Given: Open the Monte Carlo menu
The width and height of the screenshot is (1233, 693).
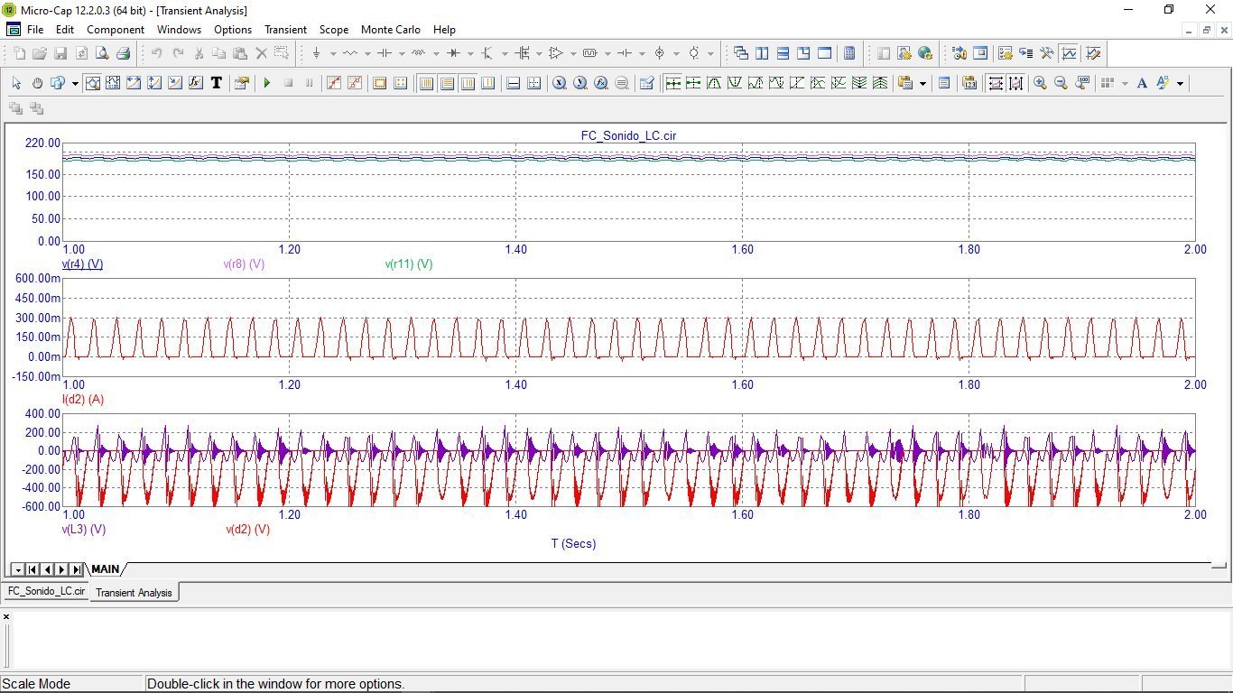Looking at the screenshot, I should 391,30.
